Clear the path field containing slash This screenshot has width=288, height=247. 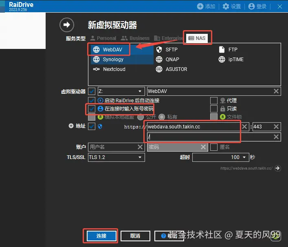click(276, 137)
